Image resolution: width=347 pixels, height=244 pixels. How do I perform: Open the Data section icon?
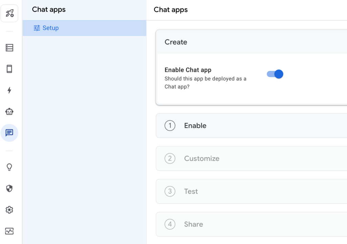[9, 48]
